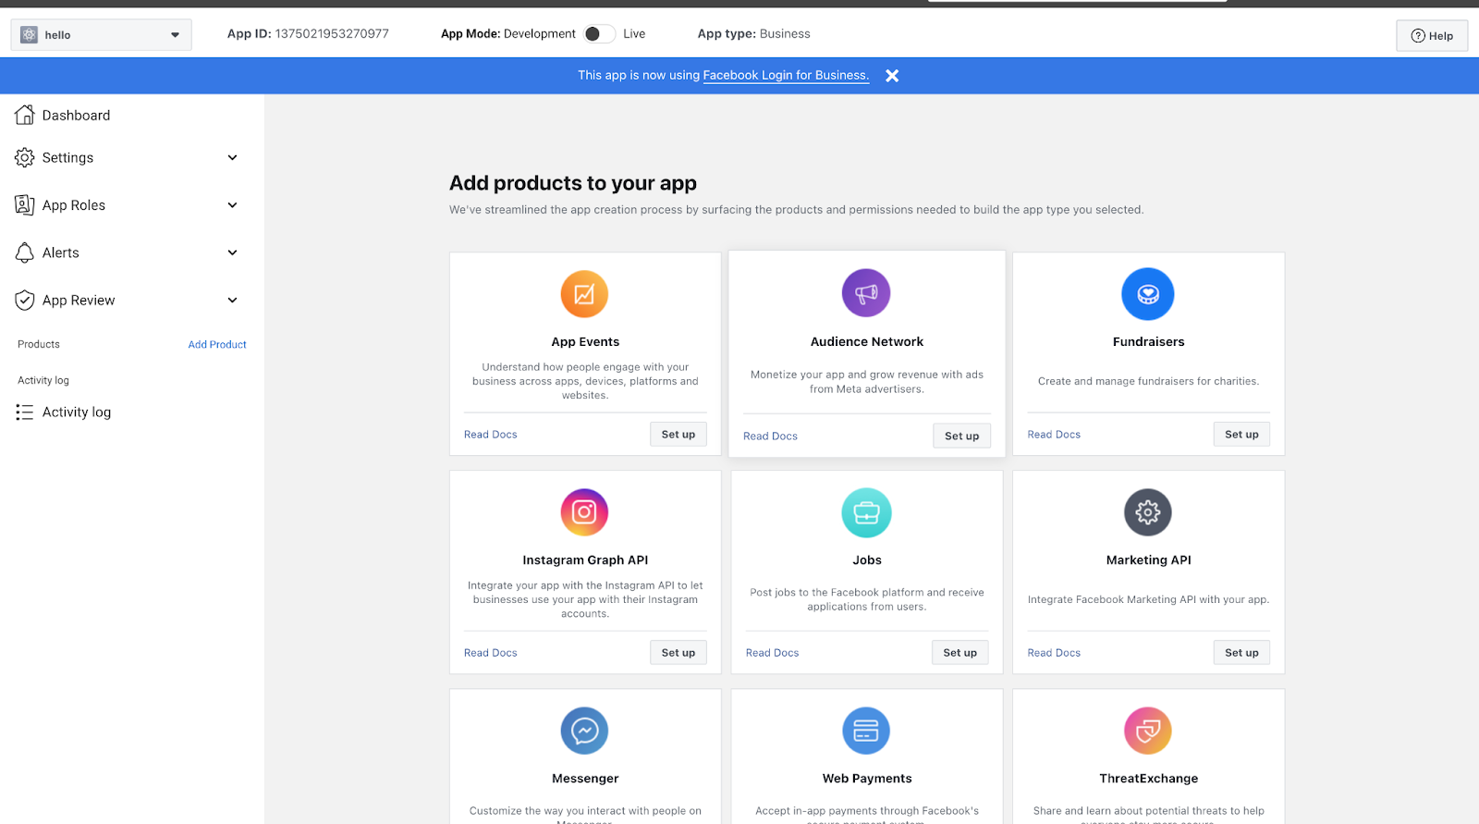Click the Alerts bell icon
Viewport: 1479px width, 824px height.
coord(25,252)
